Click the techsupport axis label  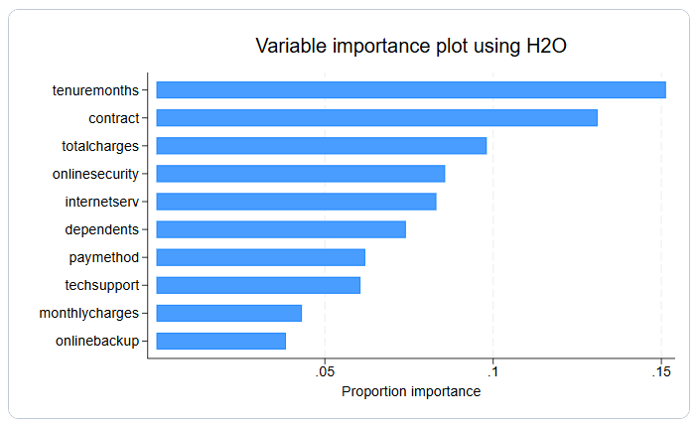coord(101,285)
